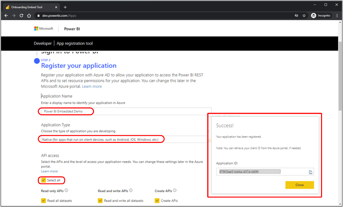Copy Application ID with copy icon
This screenshot has height=207, width=343.
pos(310,172)
